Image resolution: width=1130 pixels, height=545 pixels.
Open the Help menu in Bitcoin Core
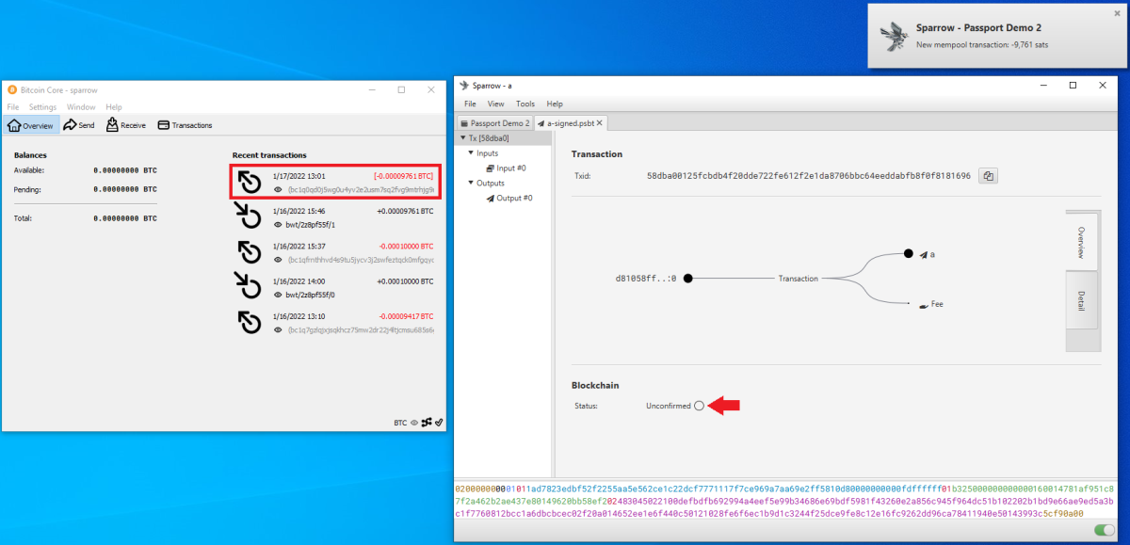(114, 107)
